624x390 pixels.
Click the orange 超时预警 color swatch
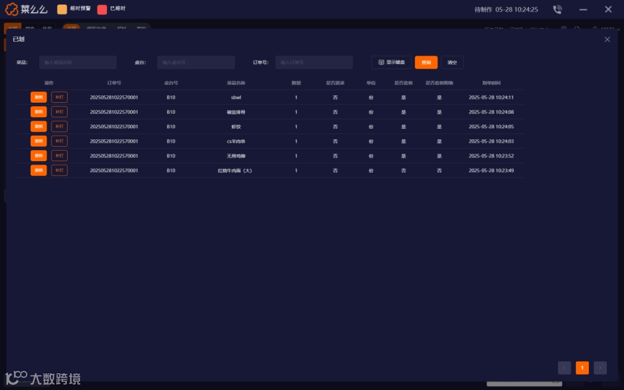point(62,9)
